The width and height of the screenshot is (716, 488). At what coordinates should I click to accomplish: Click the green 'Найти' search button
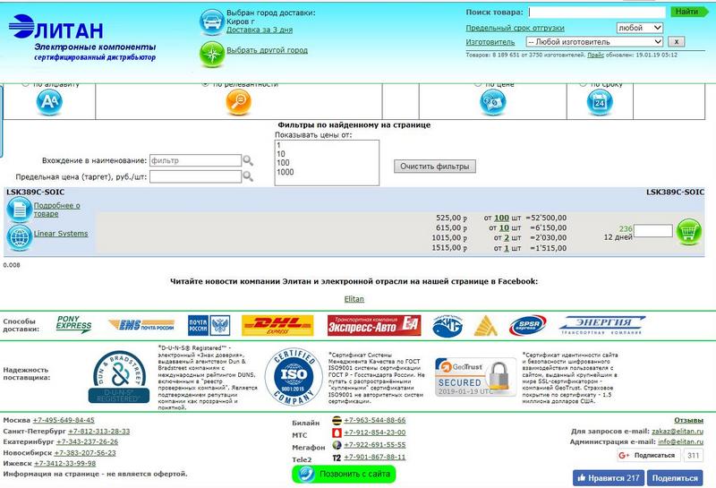tap(687, 12)
